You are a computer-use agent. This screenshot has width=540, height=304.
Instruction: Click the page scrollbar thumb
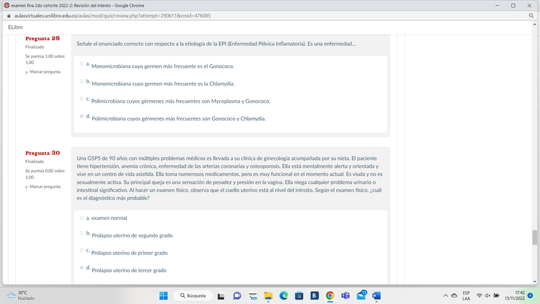click(534, 238)
